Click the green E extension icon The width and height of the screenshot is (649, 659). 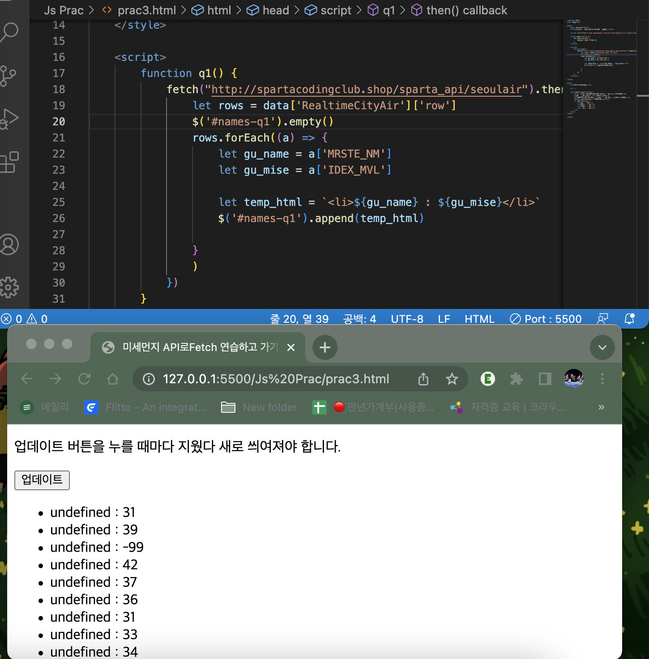488,379
